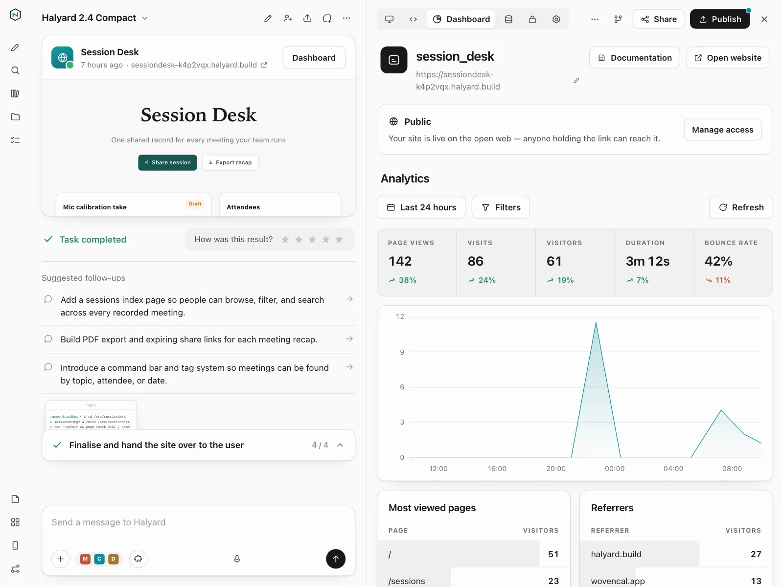Rename the chat using the header pencil icon

pyautogui.click(x=268, y=18)
